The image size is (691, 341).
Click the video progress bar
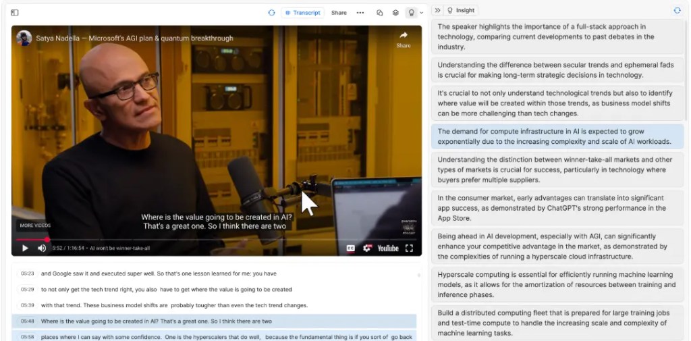[x=202, y=239]
